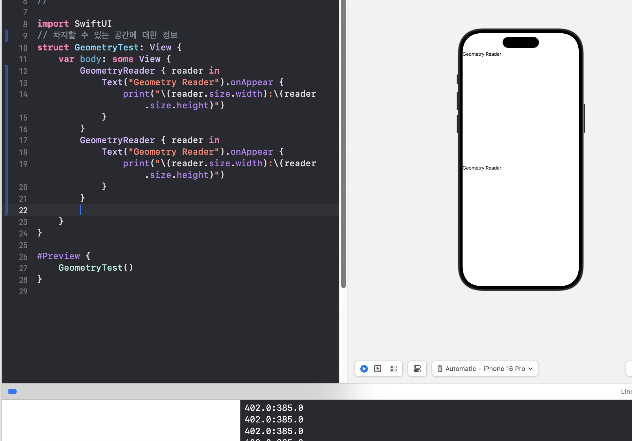This screenshot has height=441, width=632.
Task: Click the #Preview macro on line 26
Action: coord(59,256)
